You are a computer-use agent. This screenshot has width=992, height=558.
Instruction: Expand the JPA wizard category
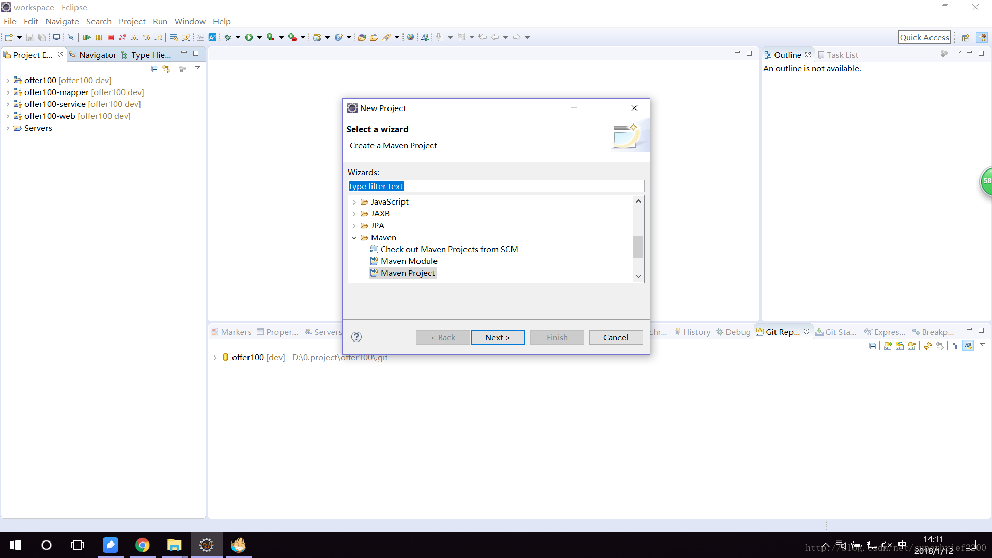[354, 225]
